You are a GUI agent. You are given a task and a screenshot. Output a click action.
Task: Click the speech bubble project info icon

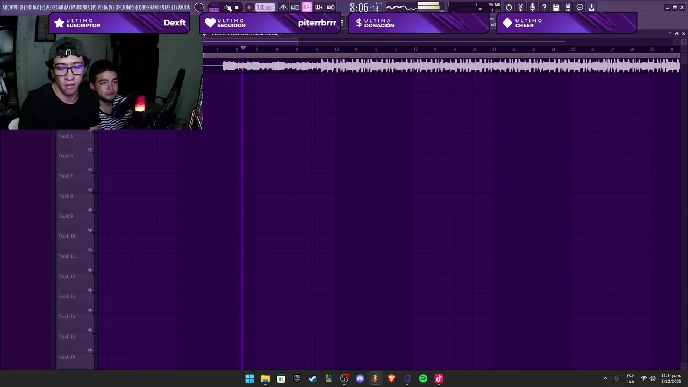point(580,8)
